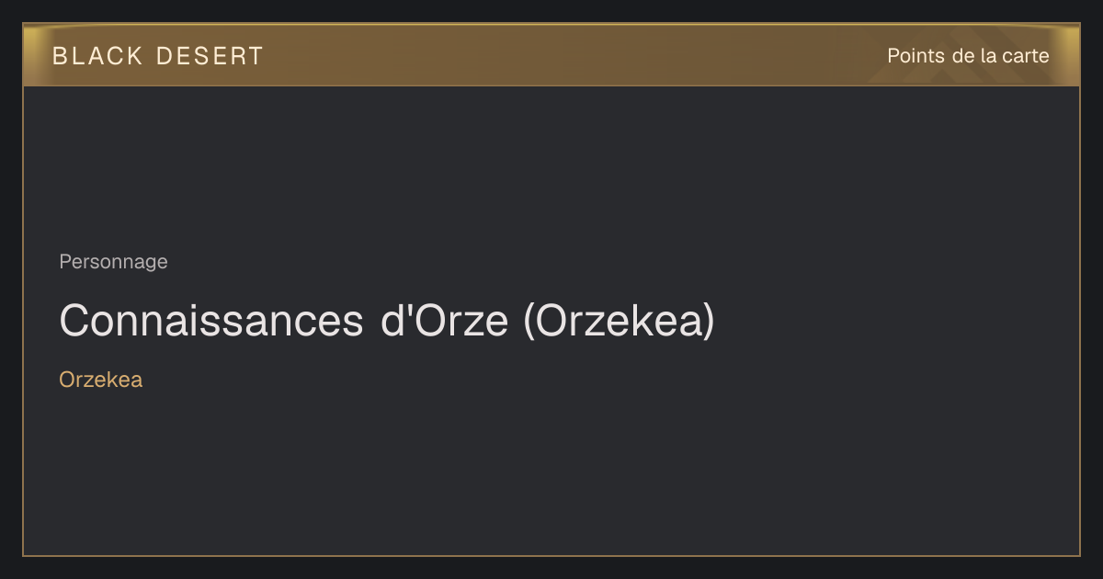
Task: Click the gold bottom border of the card
Action: pyautogui.click(x=551, y=555)
